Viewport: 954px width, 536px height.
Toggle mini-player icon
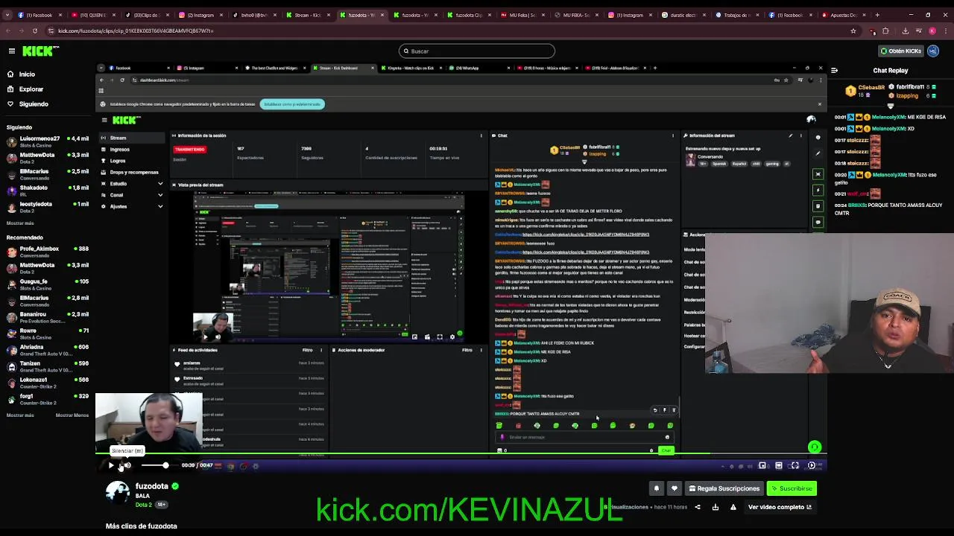762,465
